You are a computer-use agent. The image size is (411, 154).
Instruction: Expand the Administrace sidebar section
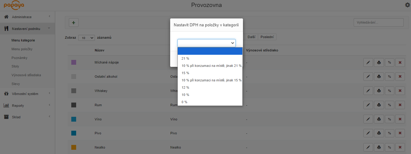coord(27,17)
